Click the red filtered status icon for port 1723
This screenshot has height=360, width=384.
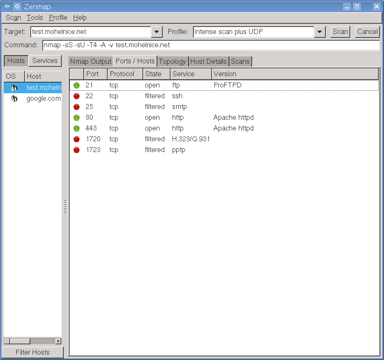(77, 150)
